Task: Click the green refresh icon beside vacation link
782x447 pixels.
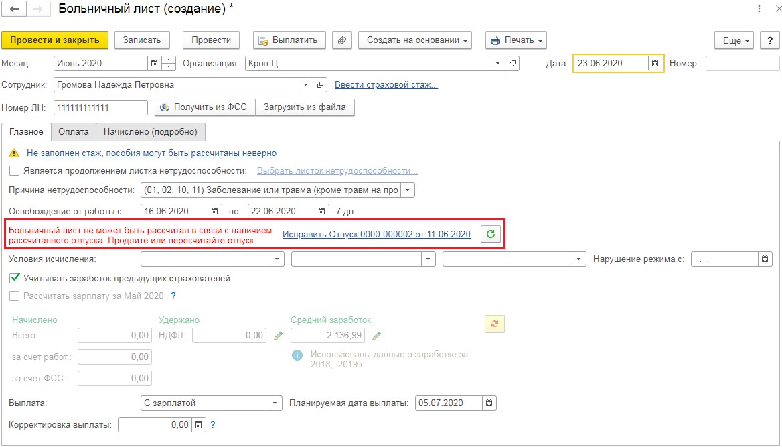Action: coord(491,234)
